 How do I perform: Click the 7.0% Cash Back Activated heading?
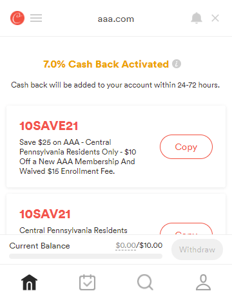(x=106, y=64)
